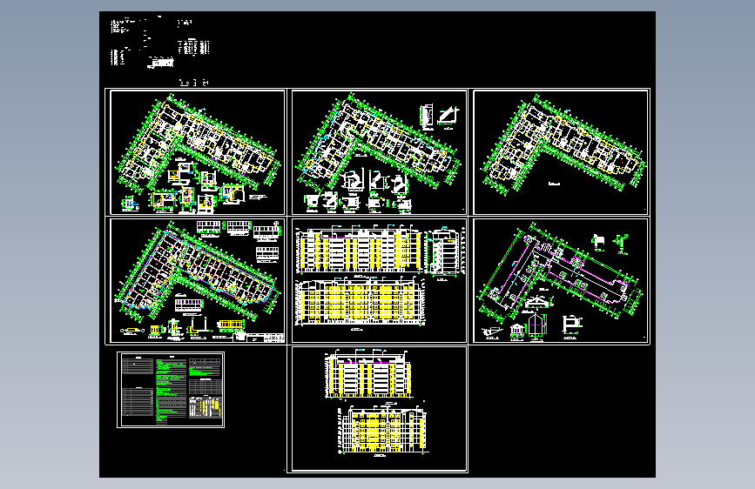Select the floor plan sheet with stair section details
This screenshot has width=755, height=489.
pyautogui.click(x=379, y=152)
